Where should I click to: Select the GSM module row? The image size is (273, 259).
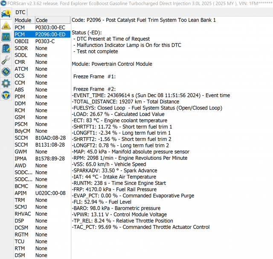click(42, 117)
